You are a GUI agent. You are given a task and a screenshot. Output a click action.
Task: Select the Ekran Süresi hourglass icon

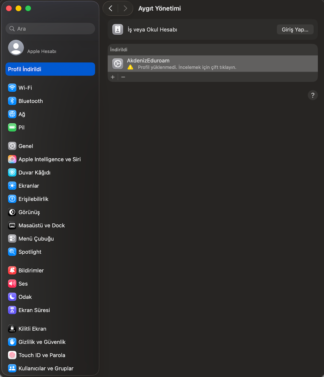coord(12,310)
